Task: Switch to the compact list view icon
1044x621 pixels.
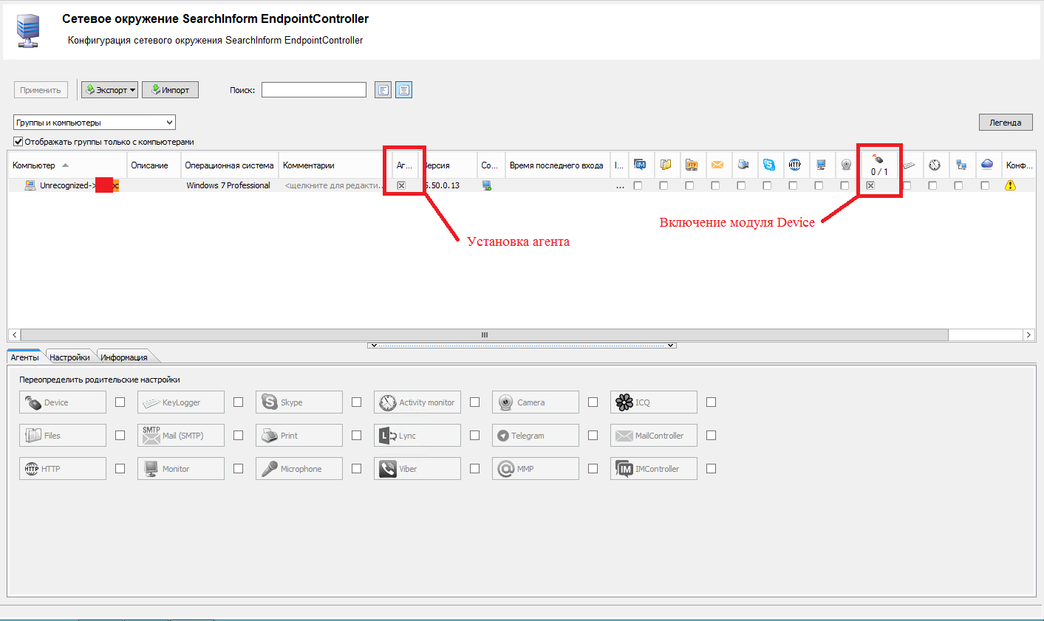Action: (x=383, y=90)
